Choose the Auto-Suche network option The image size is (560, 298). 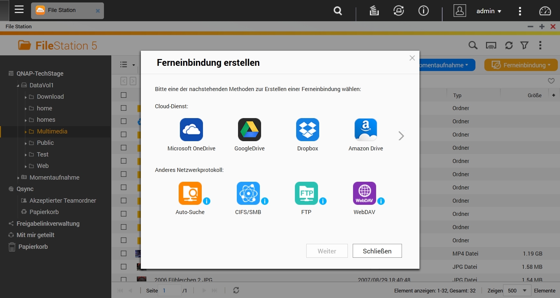click(x=190, y=193)
